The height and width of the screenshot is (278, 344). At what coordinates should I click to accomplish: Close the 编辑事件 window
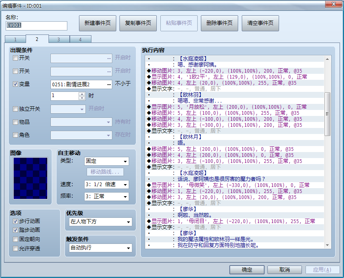click(x=334, y=4)
